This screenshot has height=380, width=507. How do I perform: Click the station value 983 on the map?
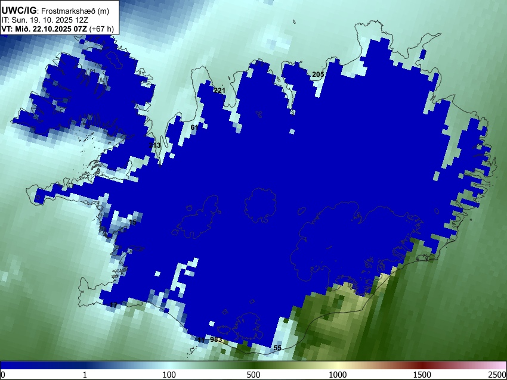pyautogui.click(x=216, y=339)
